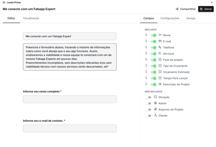Turn off the Orçamento Estimado toggle
This screenshot has width=216, height=147.
click(x=153, y=72)
